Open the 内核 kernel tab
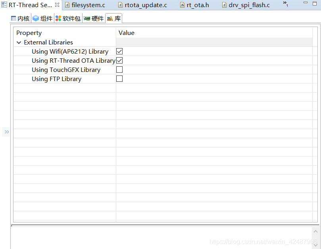Screen dimensions: 321x249 click(x=20, y=18)
